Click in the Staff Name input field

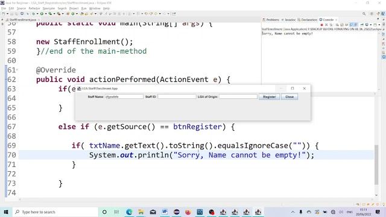tap(124, 96)
